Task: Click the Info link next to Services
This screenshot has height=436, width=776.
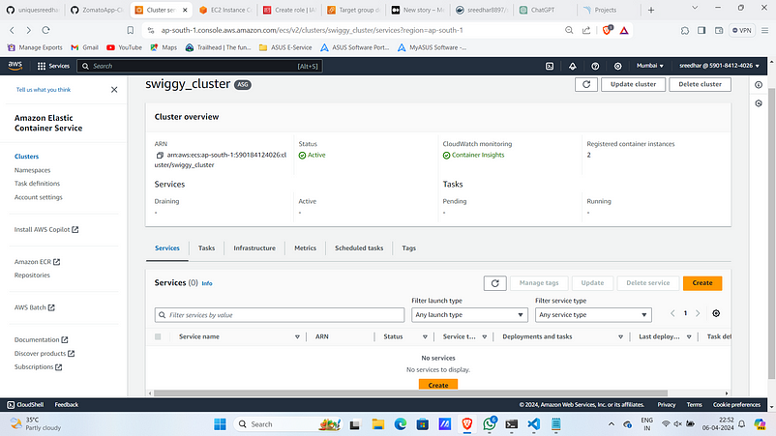Action: pyautogui.click(x=207, y=283)
